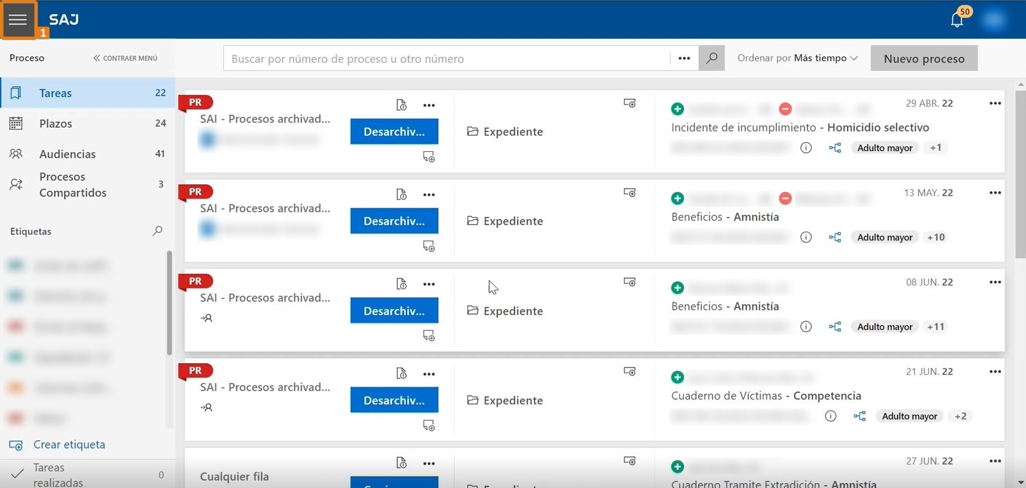Image resolution: width=1026 pixels, height=488 pixels.
Task: Click 'Cuaderno de Víctimas - Competencia' text
Action: click(x=766, y=396)
